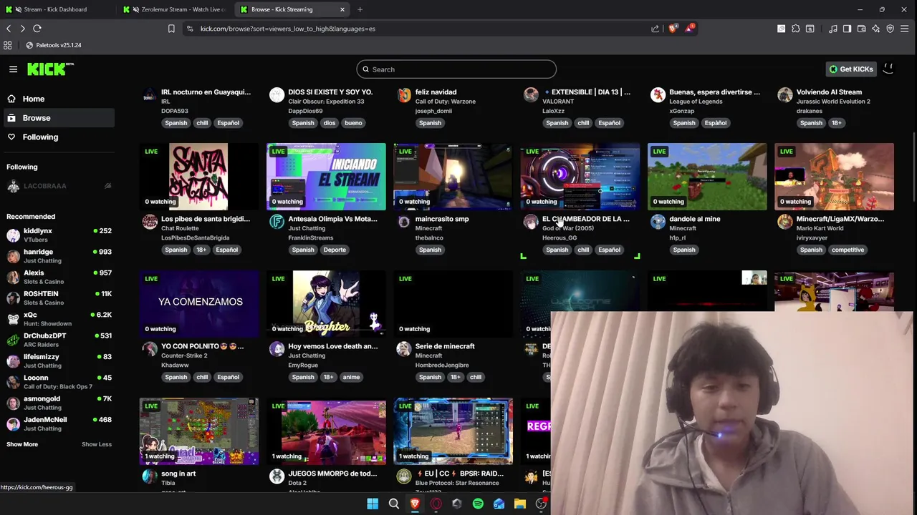Click the Brave VPN shield icon

click(890, 29)
